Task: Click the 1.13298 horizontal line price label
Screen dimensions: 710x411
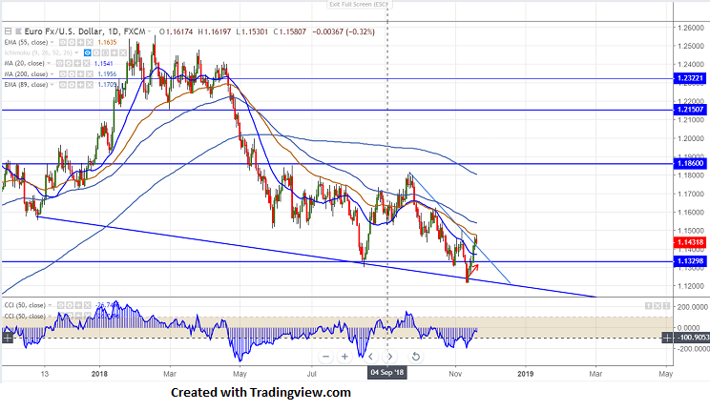Action: [690, 261]
